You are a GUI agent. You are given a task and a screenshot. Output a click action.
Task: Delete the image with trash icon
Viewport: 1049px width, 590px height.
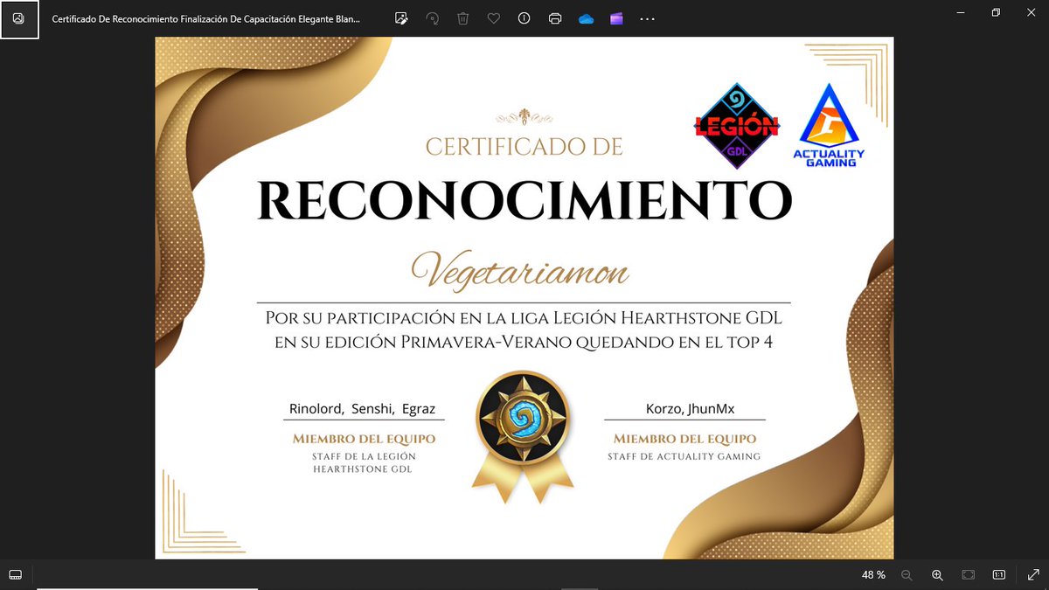pyautogui.click(x=463, y=18)
